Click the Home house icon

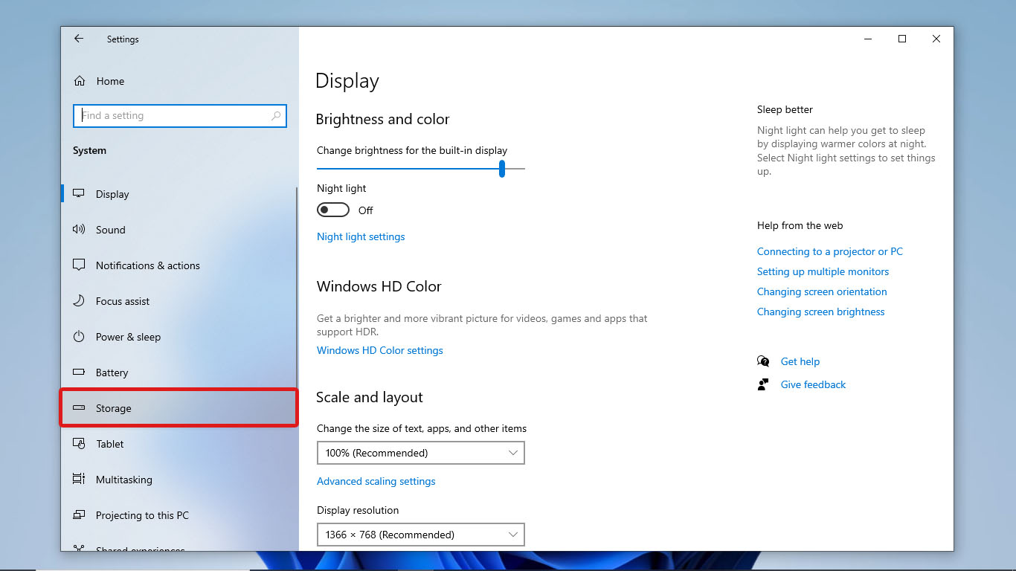80,81
